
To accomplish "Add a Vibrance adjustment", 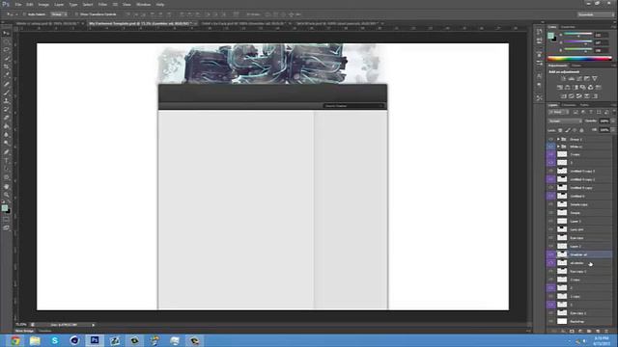I will coord(595,79).
